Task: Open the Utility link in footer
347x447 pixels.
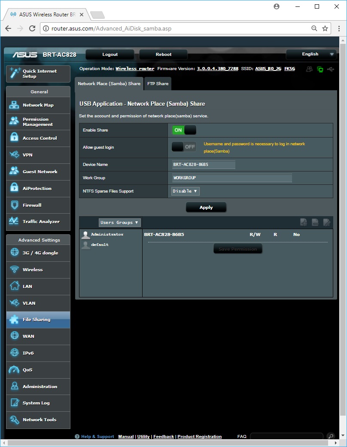Action: point(143,436)
